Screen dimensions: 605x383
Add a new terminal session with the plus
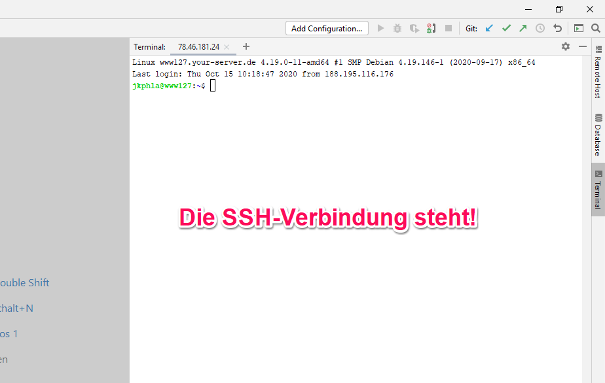pos(246,46)
